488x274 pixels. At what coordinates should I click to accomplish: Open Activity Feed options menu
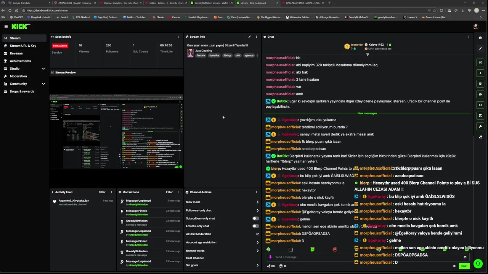[111, 192]
